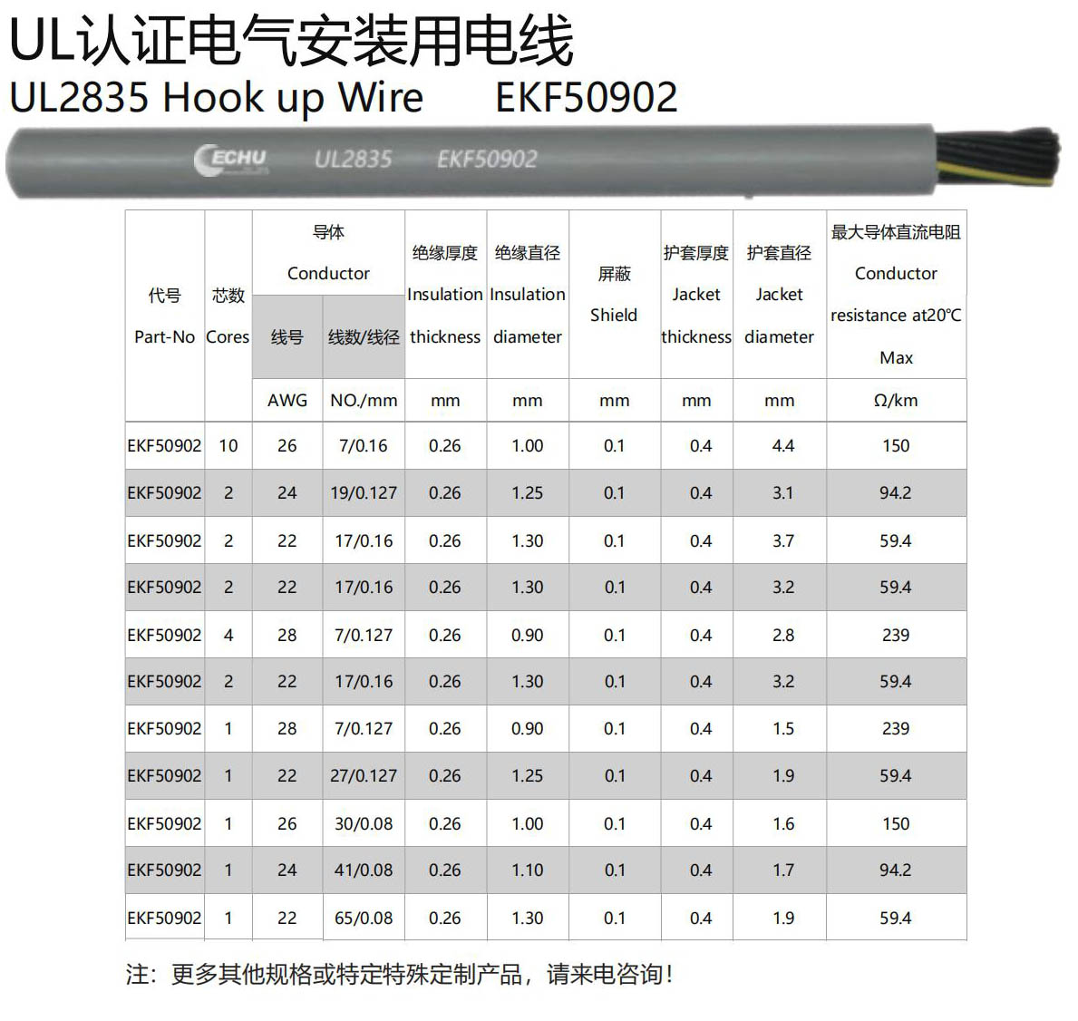The width and height of the screenshot is (1078, 1021).
Task: Click the 'AWG' unit cell
Action: (287, 400)
